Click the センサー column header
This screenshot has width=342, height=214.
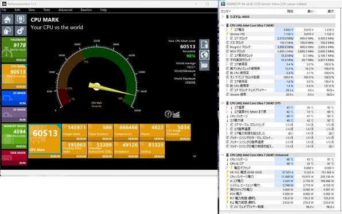click(226, 11)
